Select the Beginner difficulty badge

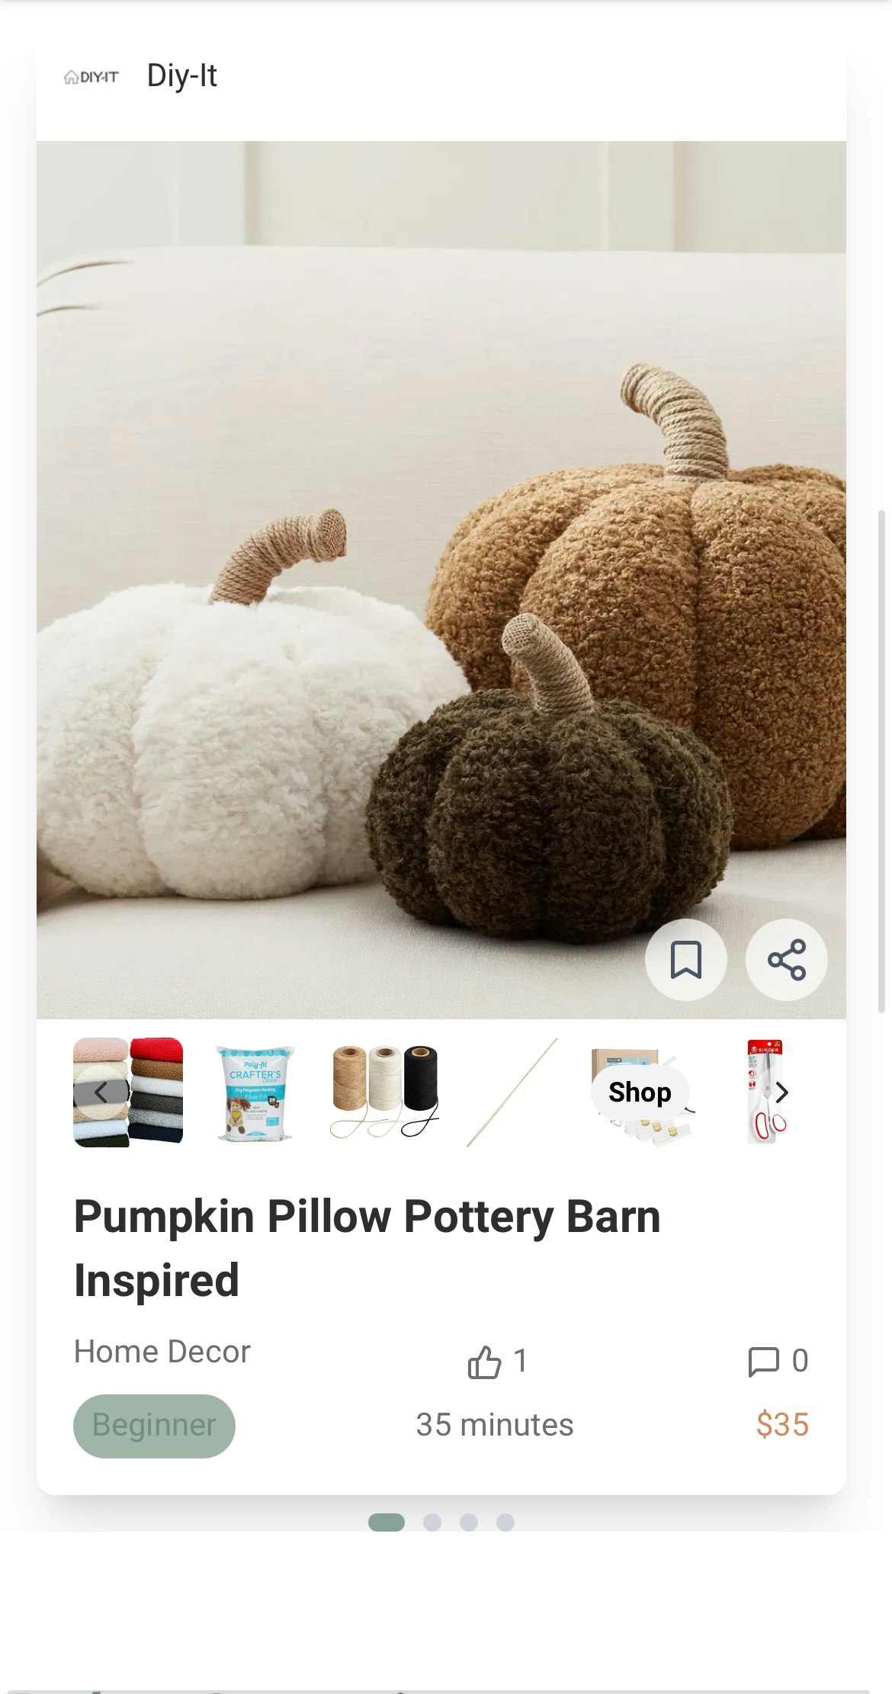[x=154, y=1426]
